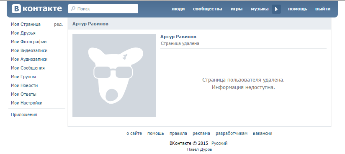The image size is (345, 154).
Task: Open the сообщества header menu
Action: click(208, 9)
